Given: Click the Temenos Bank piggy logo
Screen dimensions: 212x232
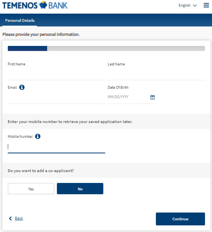Looking at the screenshot, I should 43,5.
